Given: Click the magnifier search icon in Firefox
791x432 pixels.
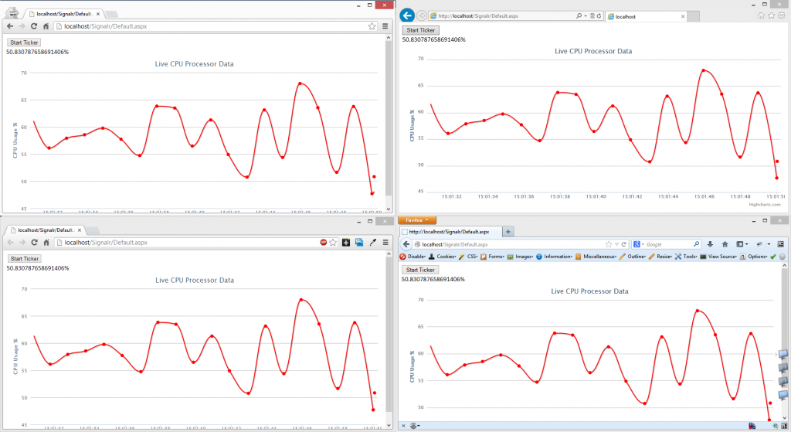Looking at the screenshot, I should pos(696,244).
